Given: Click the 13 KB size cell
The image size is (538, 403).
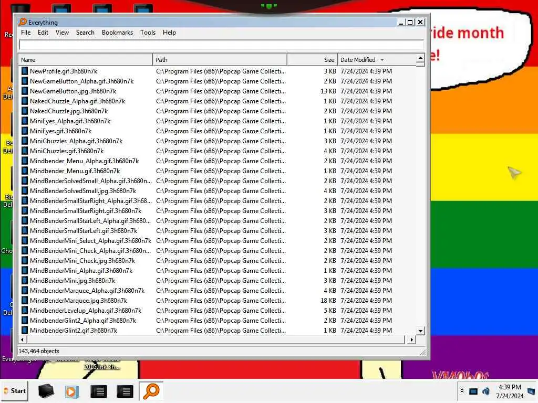Looking at the screenshot, I should tap(328, 91).
